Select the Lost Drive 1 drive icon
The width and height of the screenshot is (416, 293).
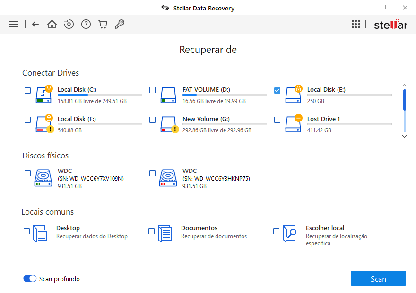click(293, 124)
